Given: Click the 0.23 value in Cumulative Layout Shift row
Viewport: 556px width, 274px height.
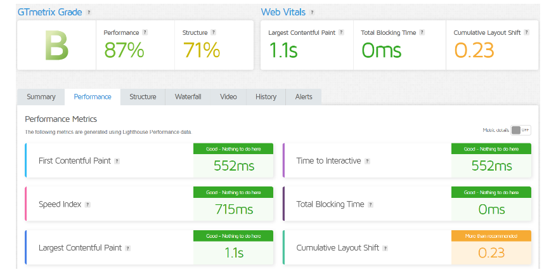Looking at the screenshot, I should [491, 252].
